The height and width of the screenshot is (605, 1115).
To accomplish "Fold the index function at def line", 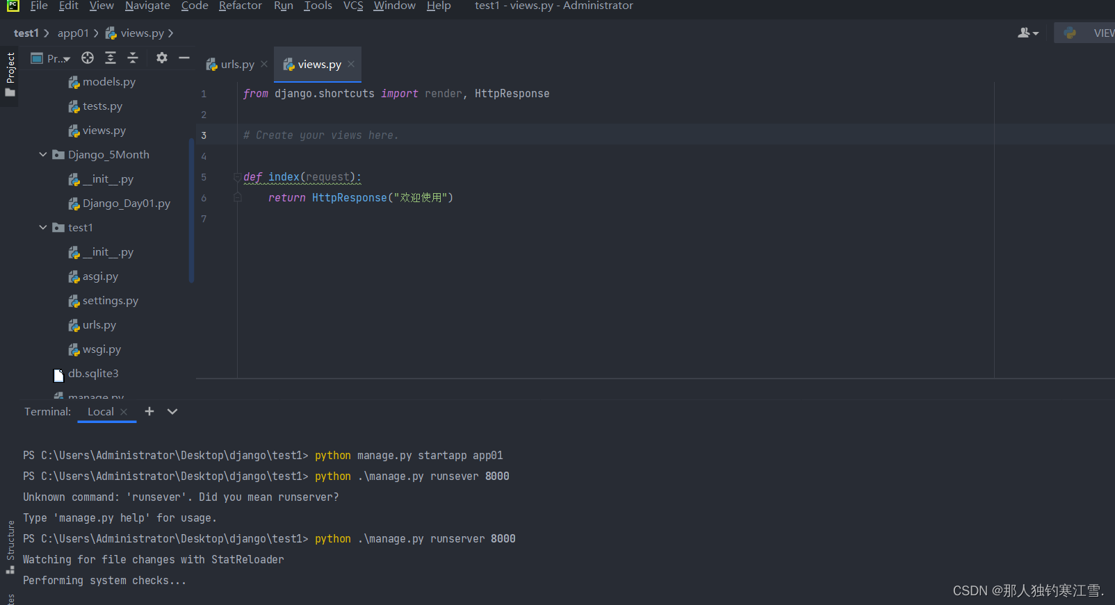I will [237, 177].
